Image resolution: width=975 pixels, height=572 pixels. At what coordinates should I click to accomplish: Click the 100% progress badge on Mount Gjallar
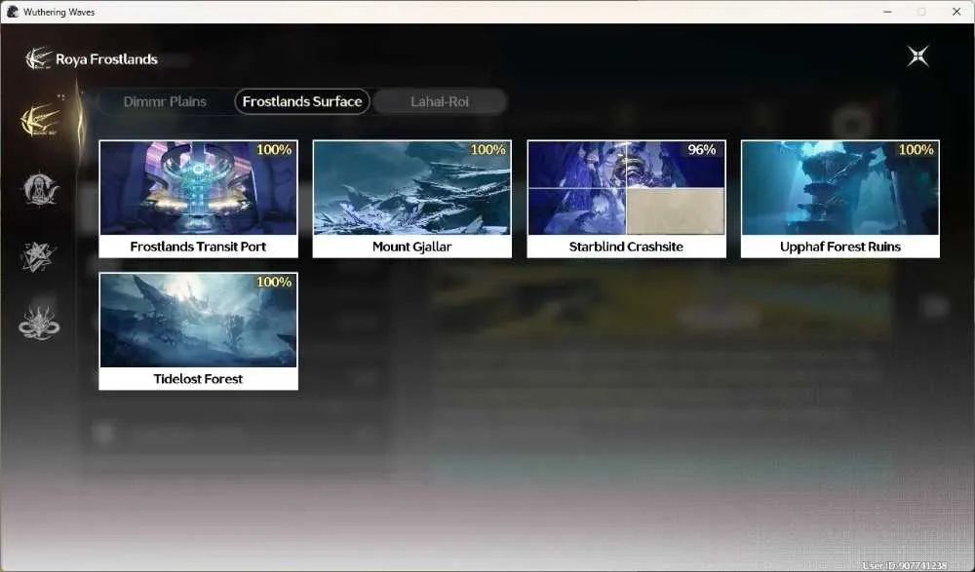tap(488, 150)
